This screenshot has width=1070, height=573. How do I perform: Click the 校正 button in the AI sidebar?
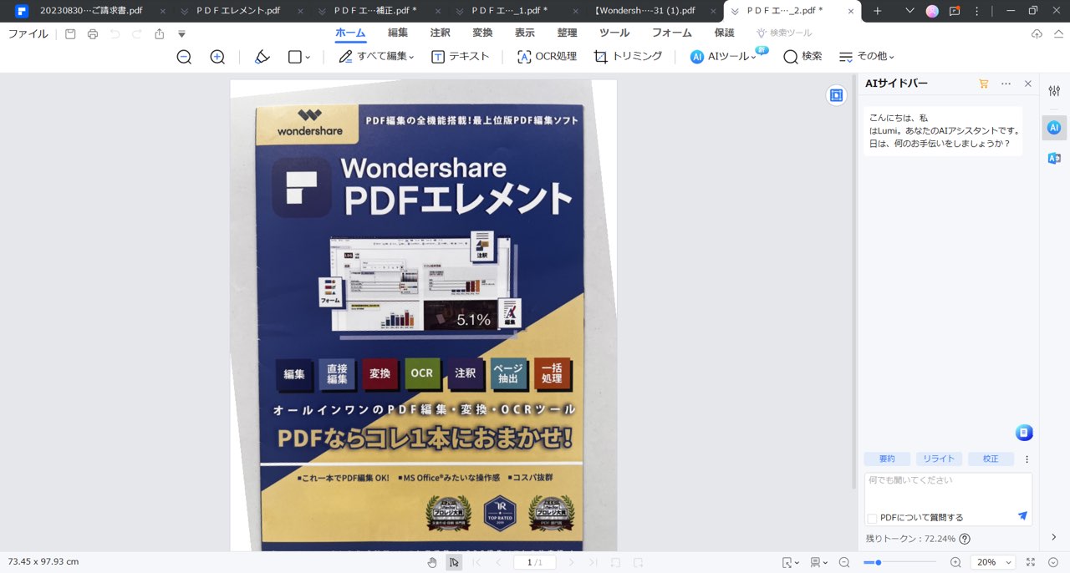point(991,459)
